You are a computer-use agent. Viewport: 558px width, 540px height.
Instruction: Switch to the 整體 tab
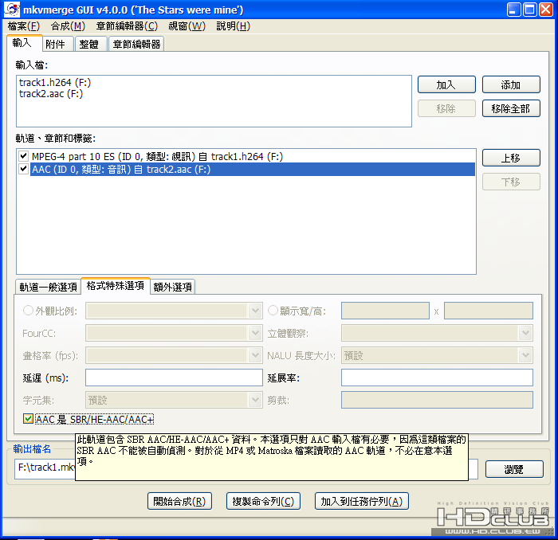[x=91, y=44]
